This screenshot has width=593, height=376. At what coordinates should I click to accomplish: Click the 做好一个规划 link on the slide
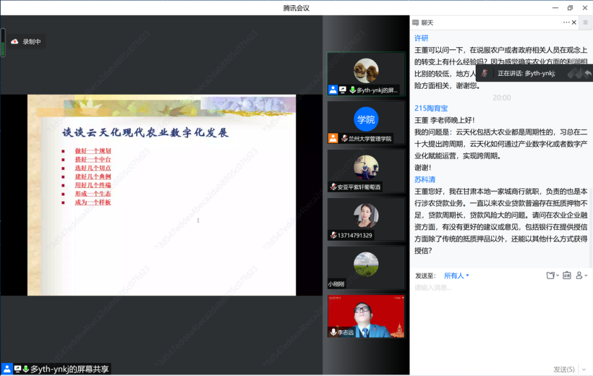pyautogui.click(x=93, y=151)
